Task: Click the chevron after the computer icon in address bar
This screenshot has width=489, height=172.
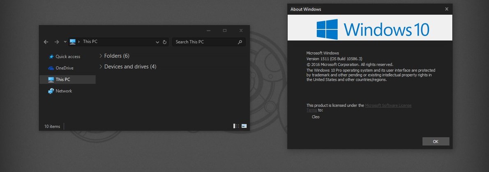Action: pyautogui.click(x=79, y=42)
